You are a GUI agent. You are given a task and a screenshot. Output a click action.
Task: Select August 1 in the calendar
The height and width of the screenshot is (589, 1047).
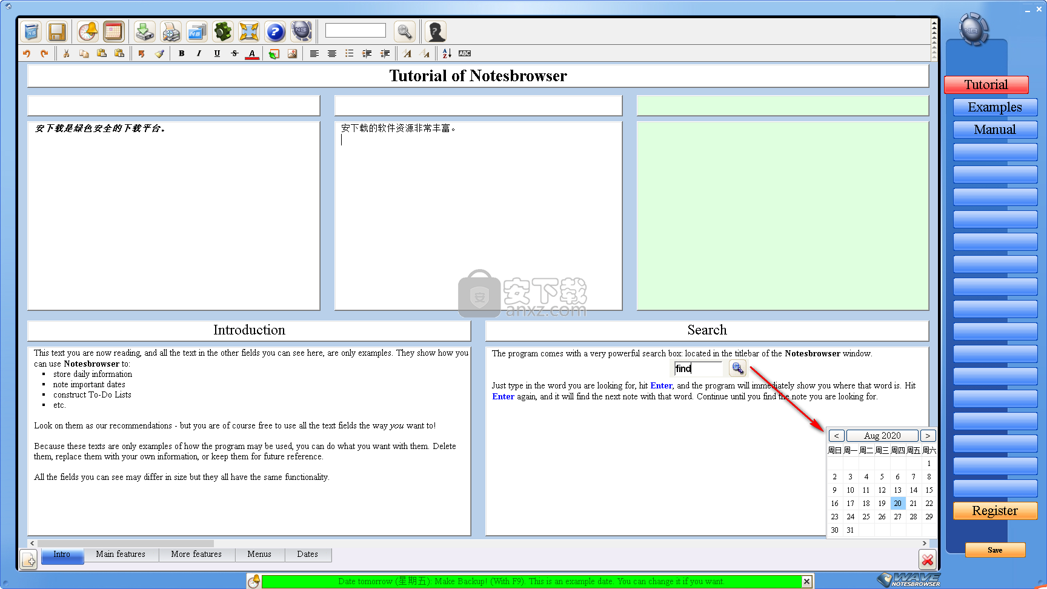(x=929, y=464)
